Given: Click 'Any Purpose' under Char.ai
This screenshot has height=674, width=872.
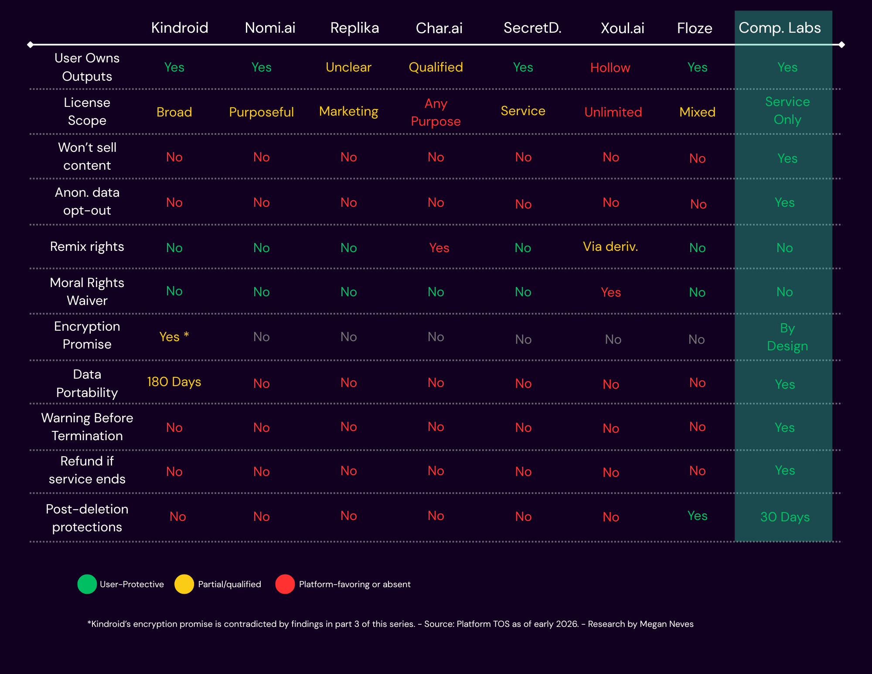Looking at the screenshot, I should click(x=436, y=112).
